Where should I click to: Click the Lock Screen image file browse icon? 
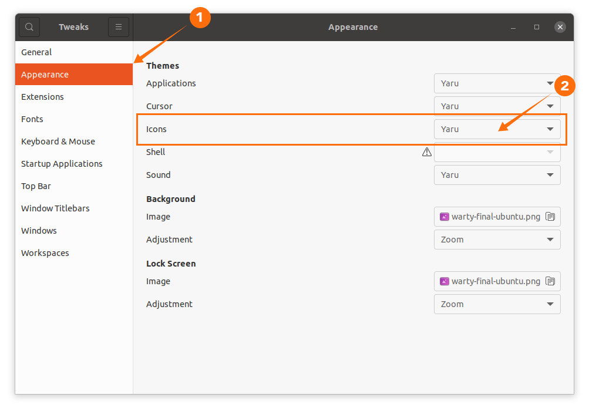550,281
